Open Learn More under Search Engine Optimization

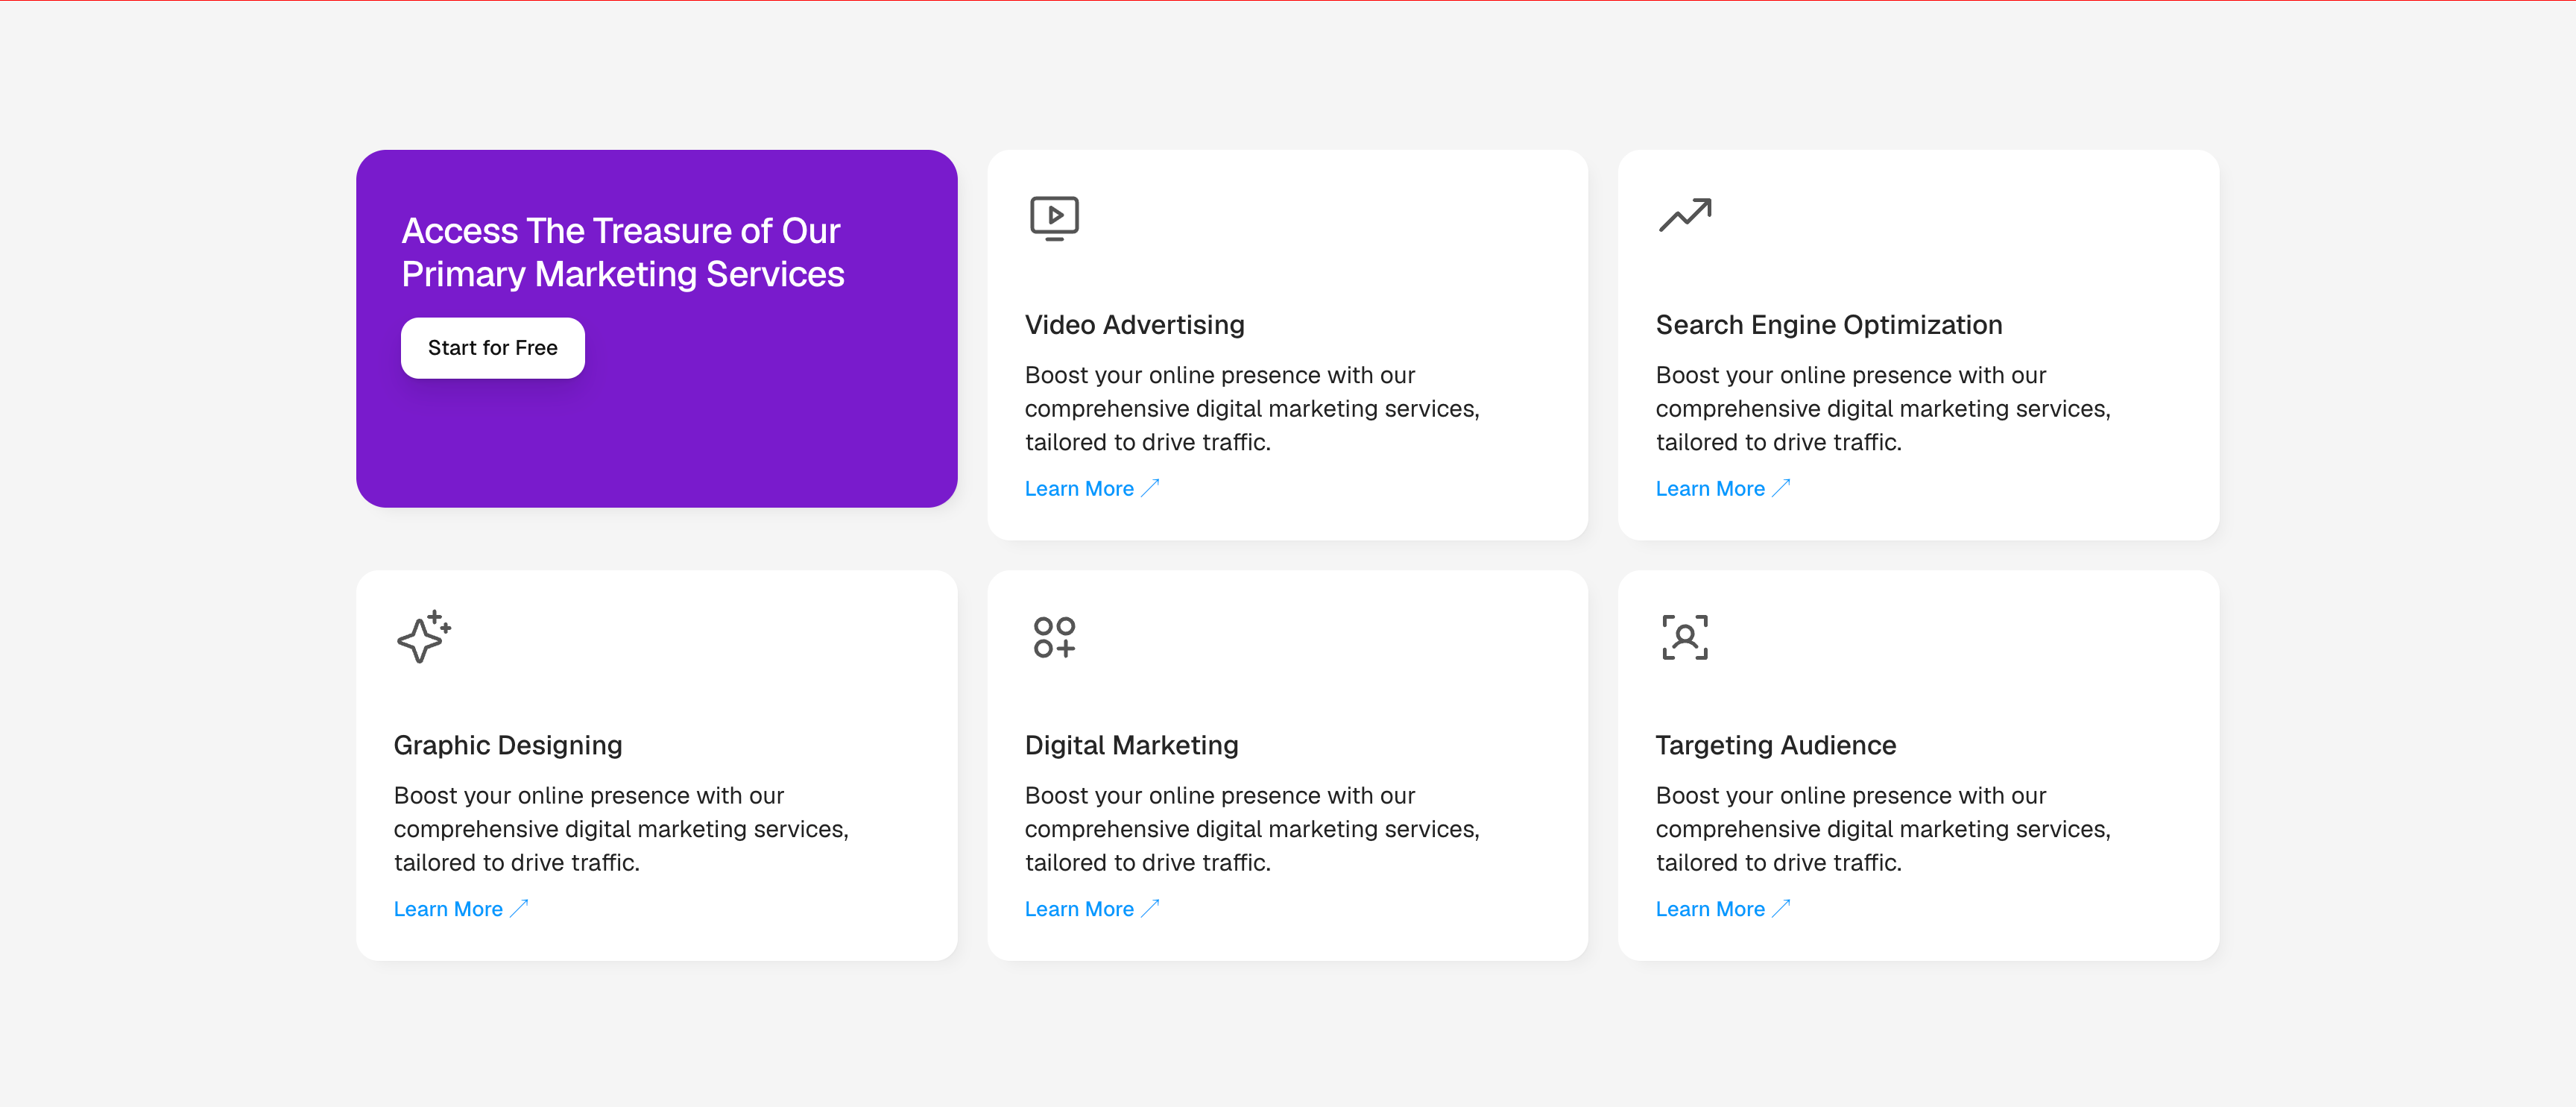1722,489
